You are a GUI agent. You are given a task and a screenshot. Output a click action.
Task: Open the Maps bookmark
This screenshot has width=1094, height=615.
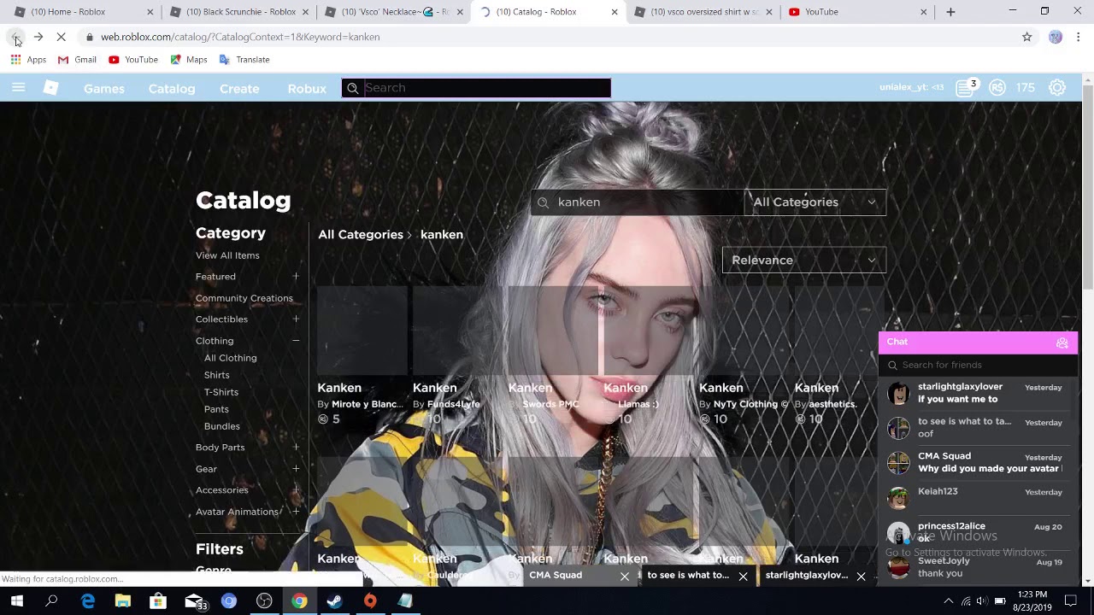[189, 60]
